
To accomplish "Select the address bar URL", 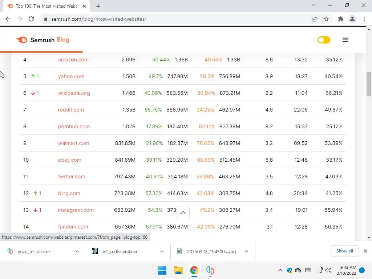I will tap(99, 19).
